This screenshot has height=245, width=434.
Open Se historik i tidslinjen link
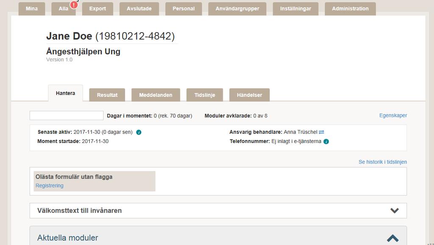tap(383, 162)
